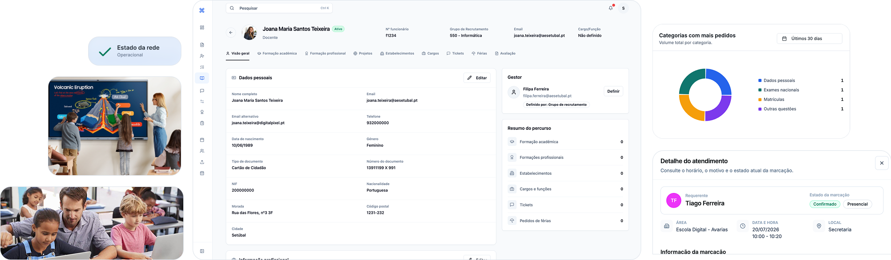Click the Data e hora clock icon

(742, 226)
